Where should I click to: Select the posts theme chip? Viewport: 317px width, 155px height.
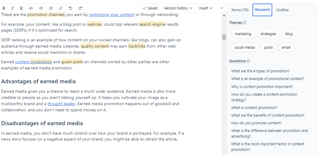(268, 48)
